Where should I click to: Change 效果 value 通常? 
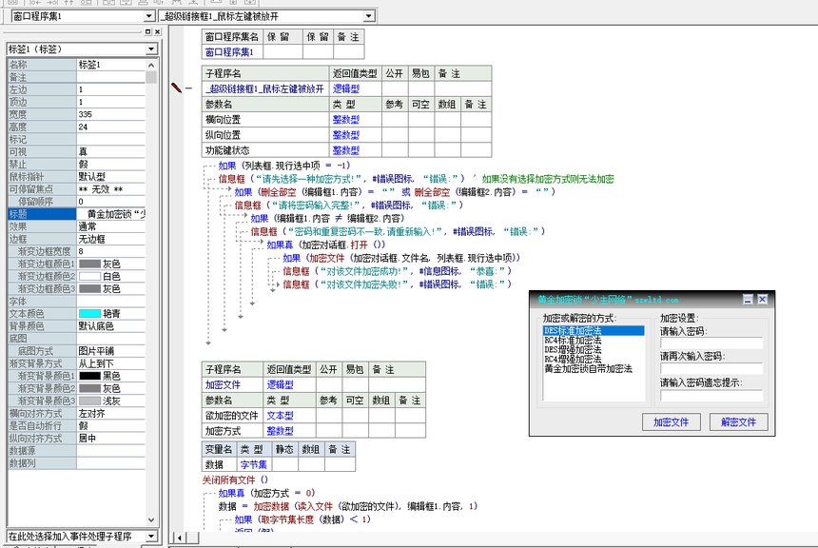coord(111,226)
